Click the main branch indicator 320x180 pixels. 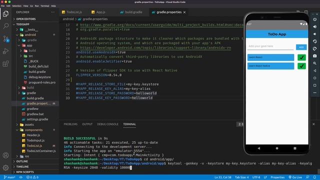(x=9, y=177)
